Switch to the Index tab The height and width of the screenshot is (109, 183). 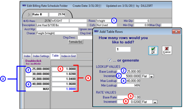click(27, 56)
